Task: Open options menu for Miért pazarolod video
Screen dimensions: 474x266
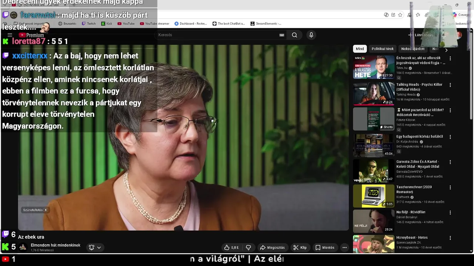Action: tap(450, 110)
